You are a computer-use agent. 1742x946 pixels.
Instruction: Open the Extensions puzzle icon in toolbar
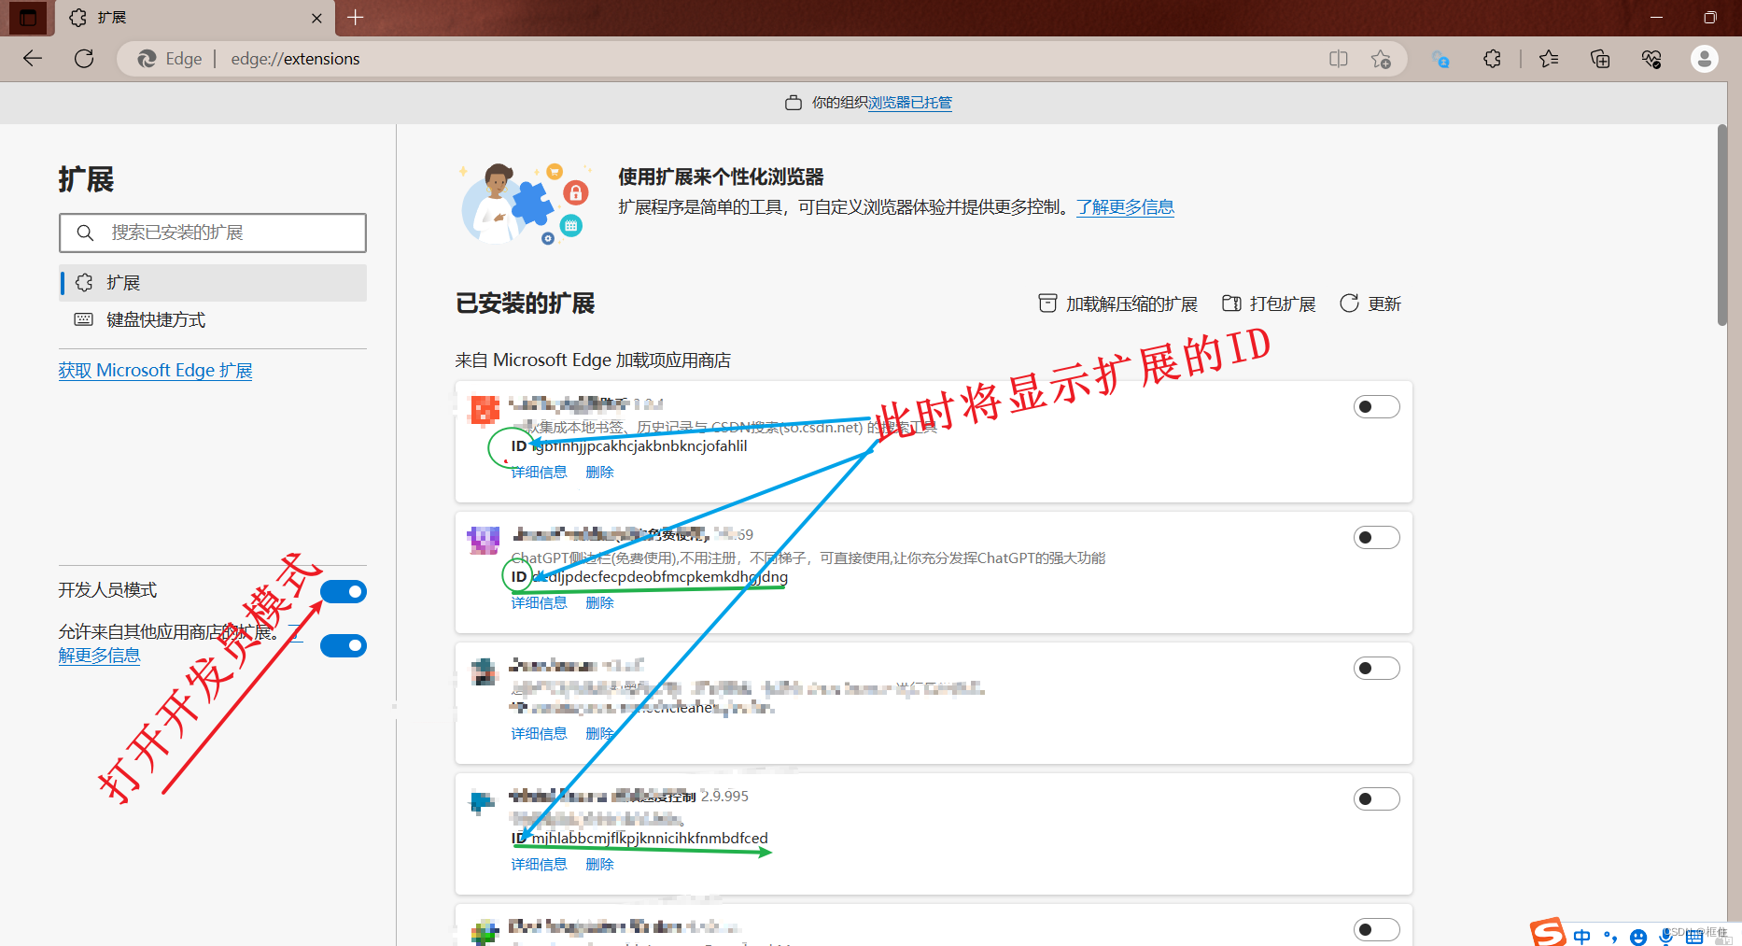point(1492,59)
